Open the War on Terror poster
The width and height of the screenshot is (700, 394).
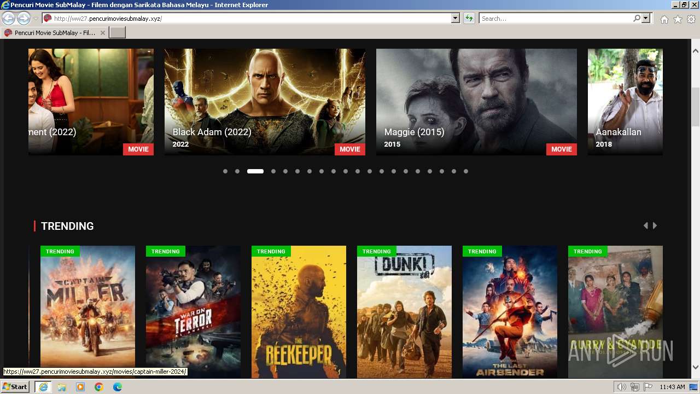coord(193,312)
